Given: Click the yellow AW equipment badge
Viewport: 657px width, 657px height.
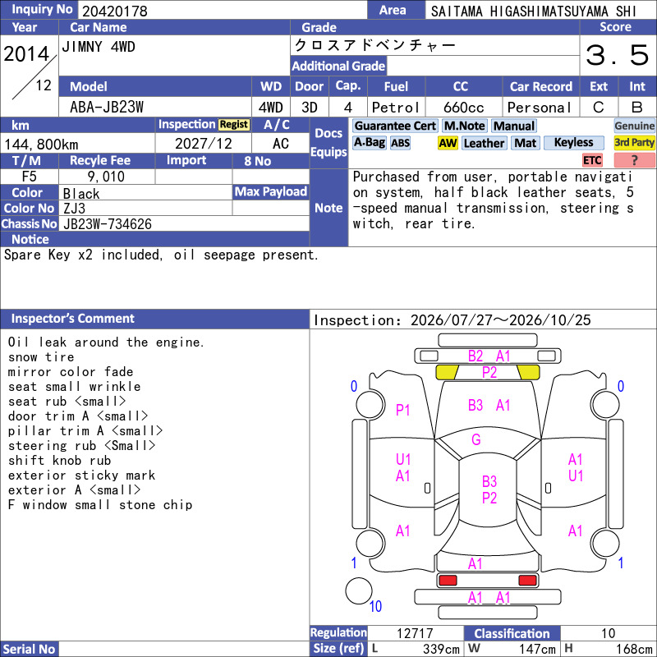Looking at the screenshot, I should (x=448, y=143).
